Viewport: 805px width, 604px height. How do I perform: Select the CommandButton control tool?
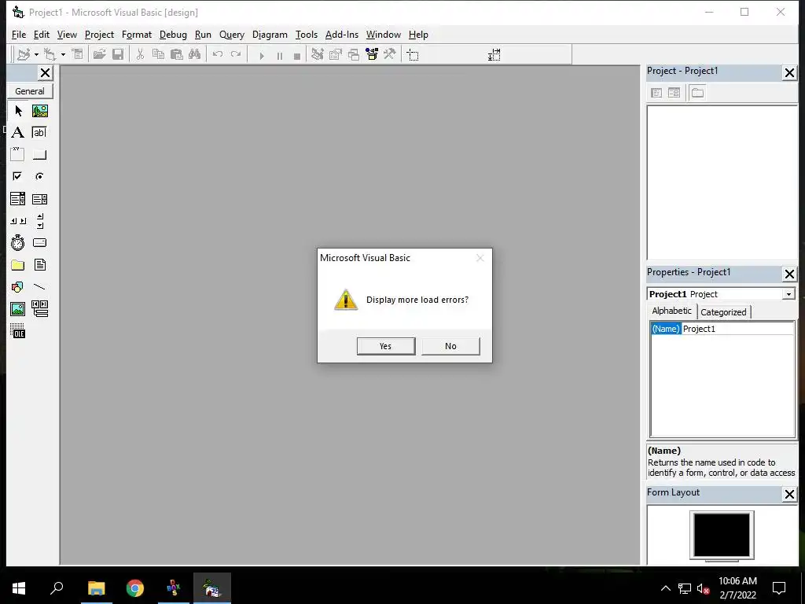click(39, 154)
